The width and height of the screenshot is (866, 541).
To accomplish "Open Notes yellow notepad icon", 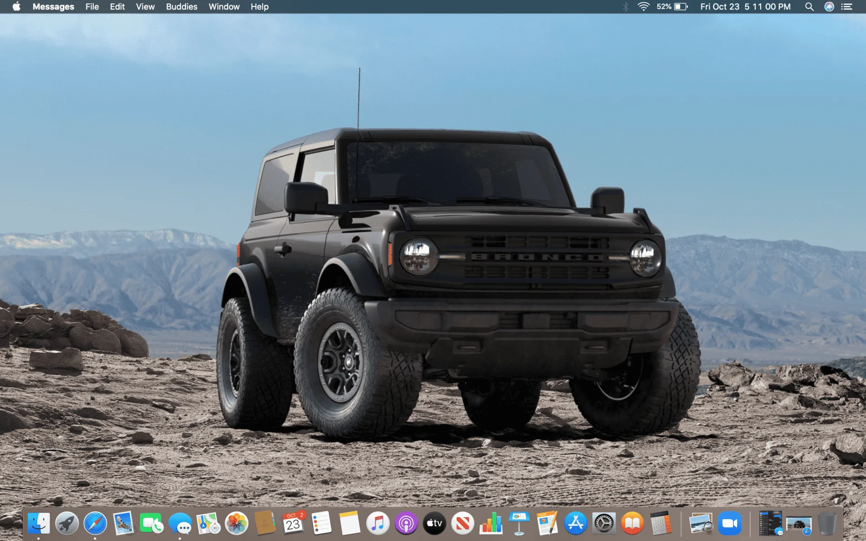I will coord(350,523).
